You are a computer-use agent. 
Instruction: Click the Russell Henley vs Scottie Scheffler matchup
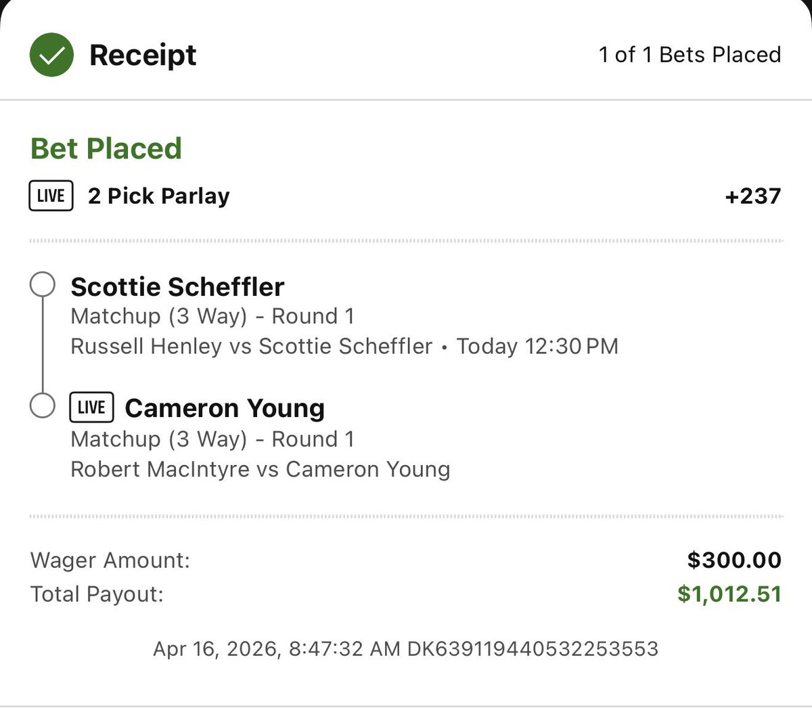251,347
